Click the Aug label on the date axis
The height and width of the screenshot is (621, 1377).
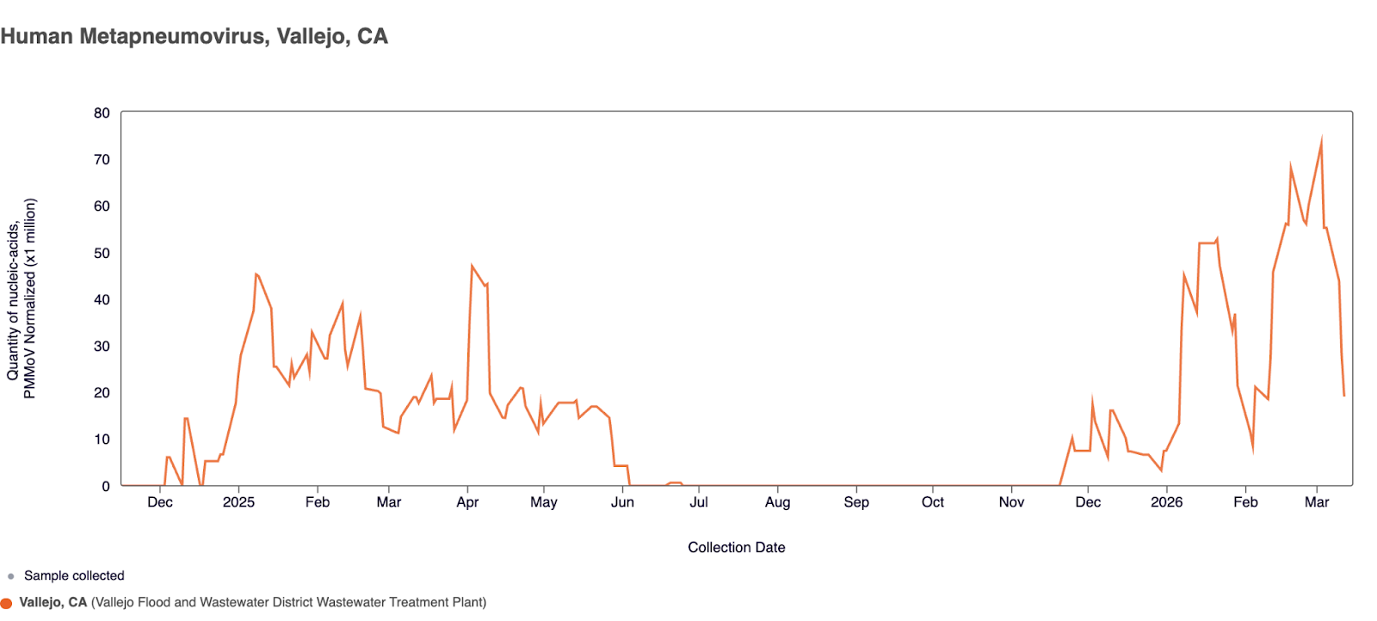pyautogui.click(x=777, y=502)
